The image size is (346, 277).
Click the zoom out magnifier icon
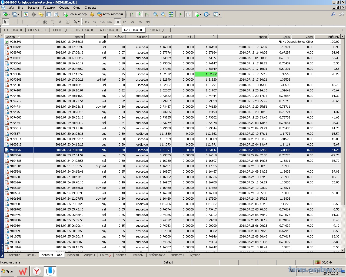point(163,14)
